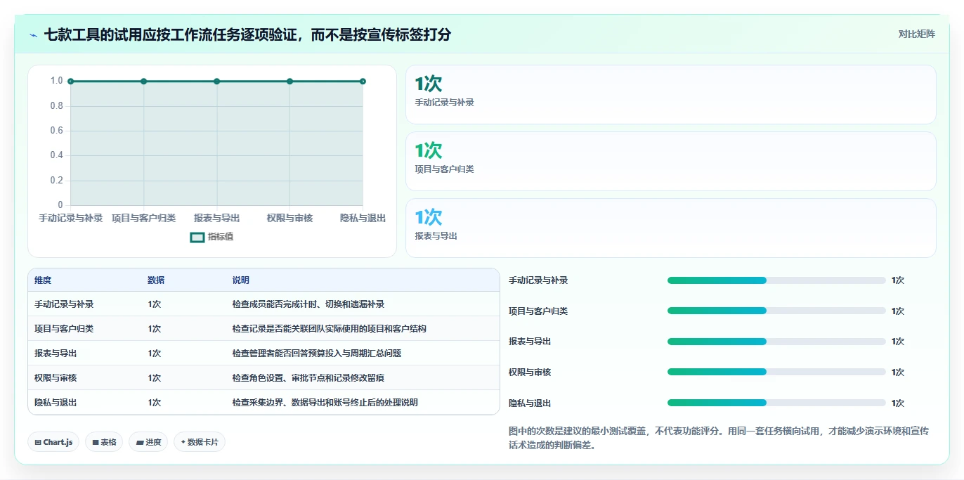Screen dimensions: 964x480
Task: Select the 数据卡片 tag chip
Action: point(200,442)
